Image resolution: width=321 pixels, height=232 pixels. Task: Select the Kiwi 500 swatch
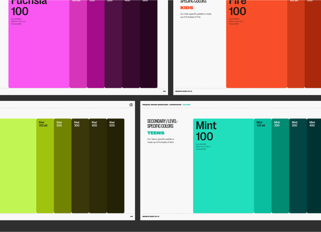pos(115,166)
